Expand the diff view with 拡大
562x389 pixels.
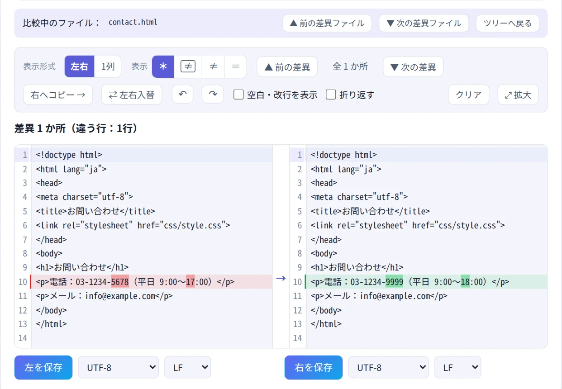(518, 95)
